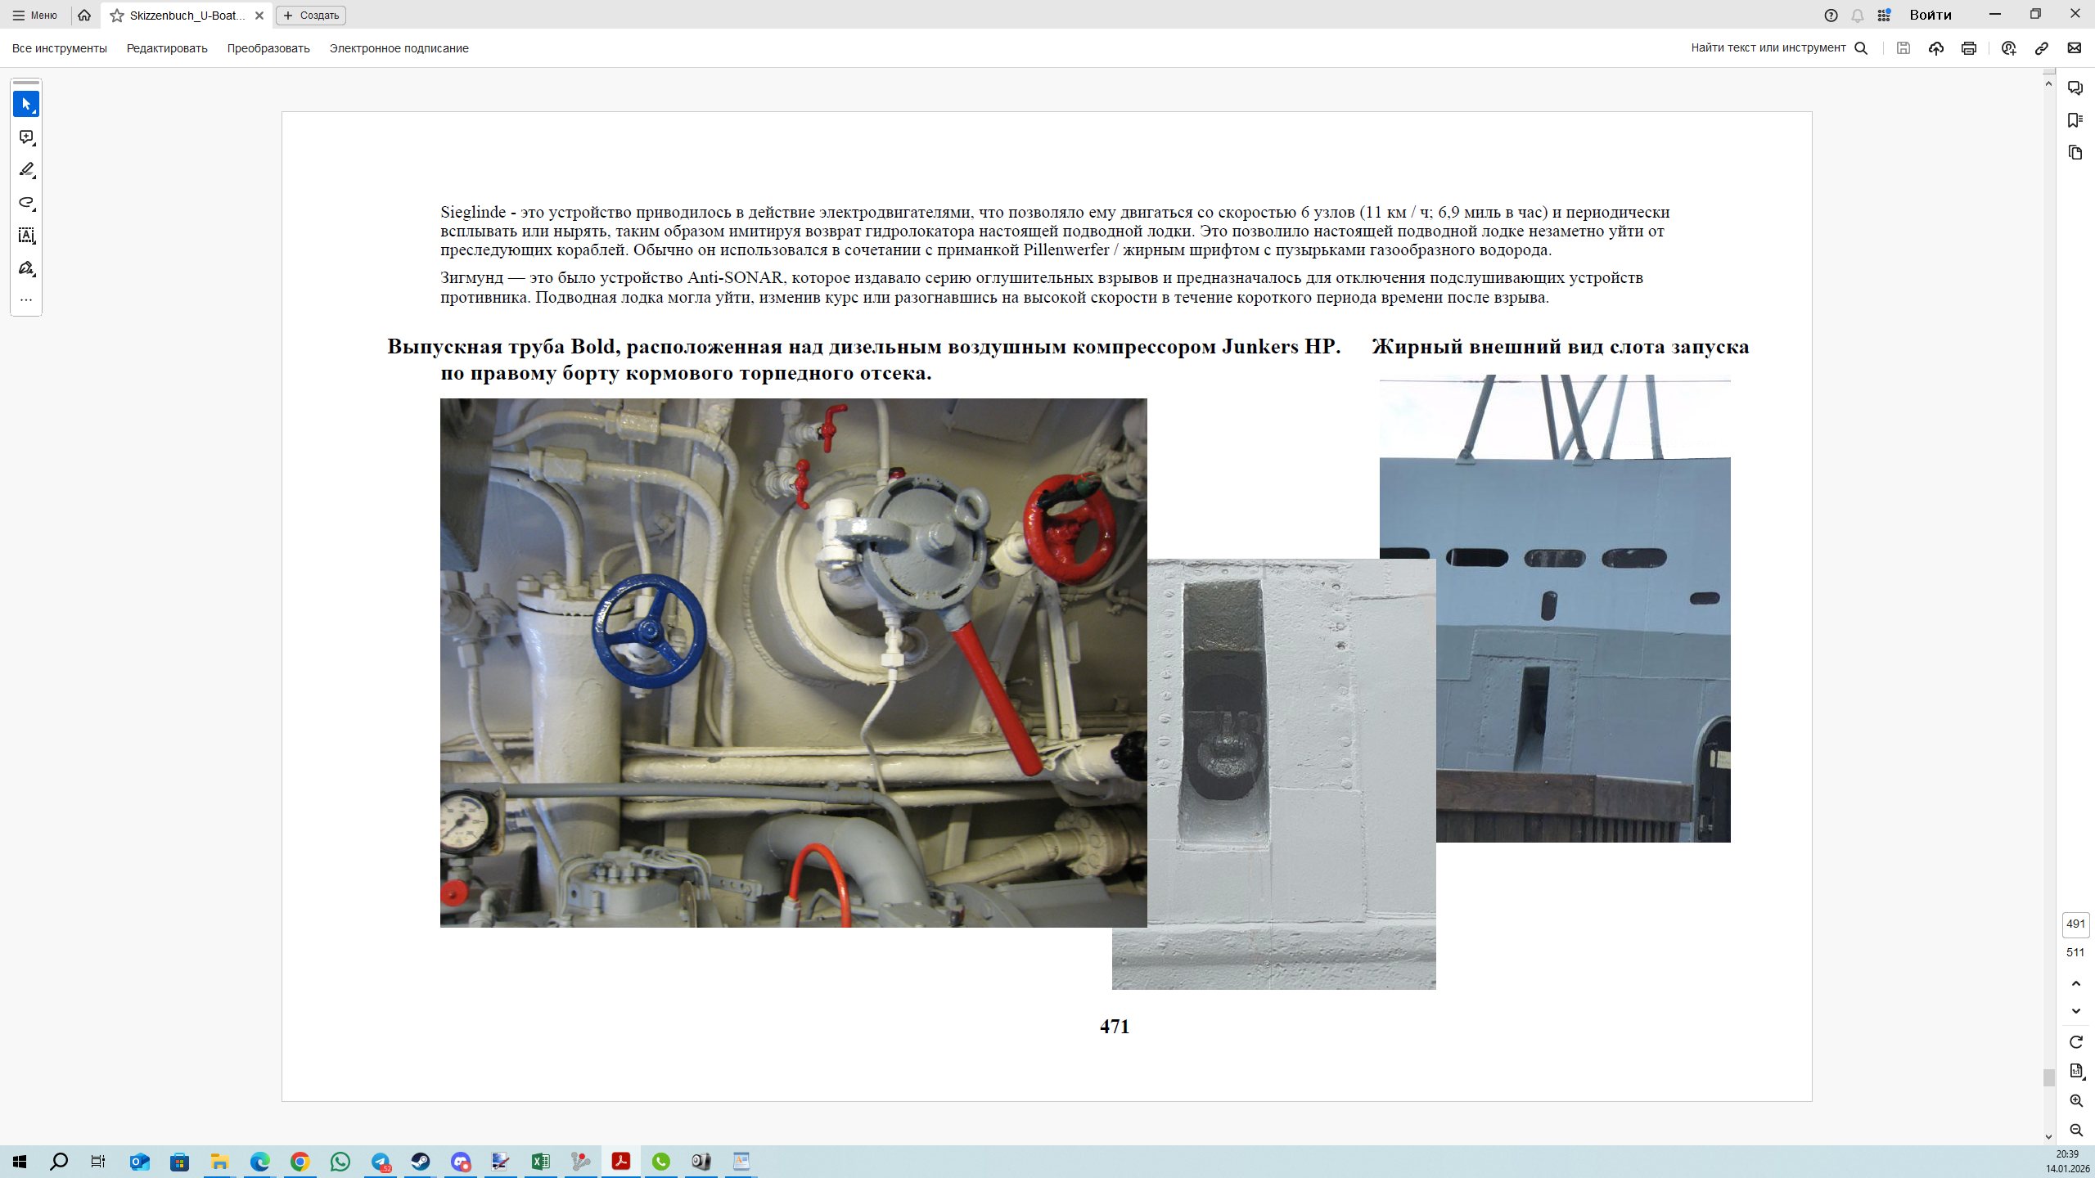Select the freehand draw tool

[x=26, y=203]
